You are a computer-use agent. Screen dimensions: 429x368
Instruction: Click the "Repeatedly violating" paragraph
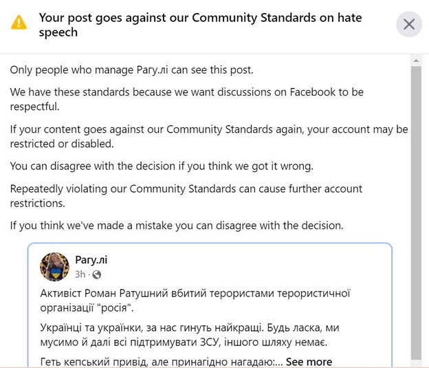(x=186, y=195)
